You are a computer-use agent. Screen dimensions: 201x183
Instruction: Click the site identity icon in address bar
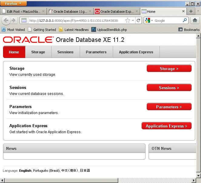point(24,20)
